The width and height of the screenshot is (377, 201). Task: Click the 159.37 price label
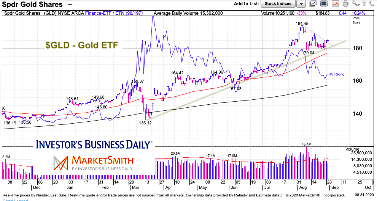coord(138,81)
